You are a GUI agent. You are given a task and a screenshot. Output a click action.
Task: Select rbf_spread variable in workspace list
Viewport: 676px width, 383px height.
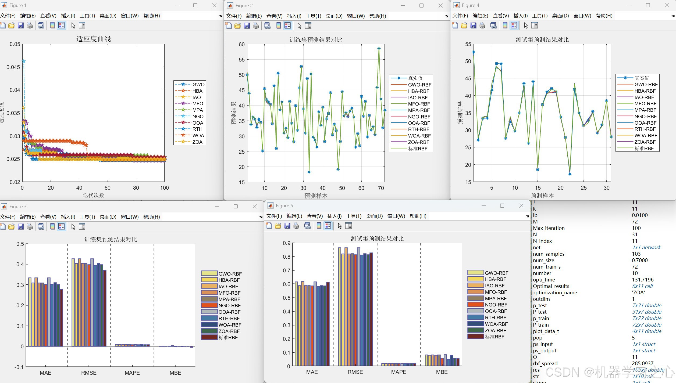[545, 363]
